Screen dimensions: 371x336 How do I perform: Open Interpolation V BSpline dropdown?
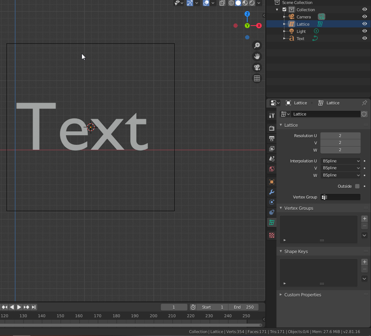(340, 168)
